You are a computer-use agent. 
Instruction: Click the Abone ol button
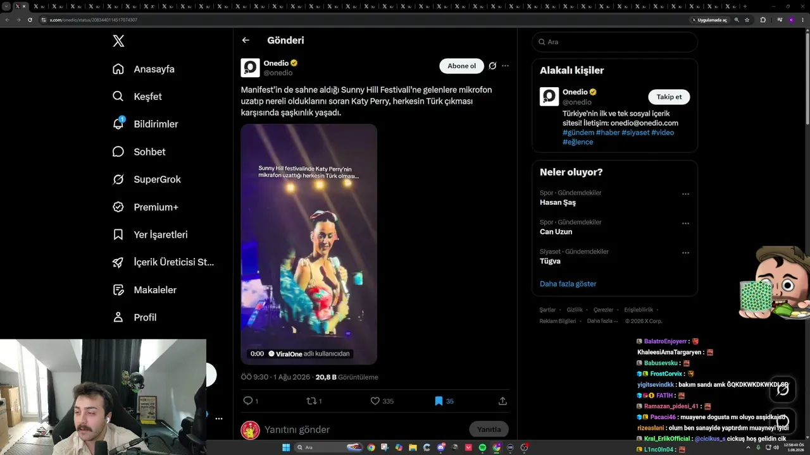pyautogui.click(x=461, y=66)
